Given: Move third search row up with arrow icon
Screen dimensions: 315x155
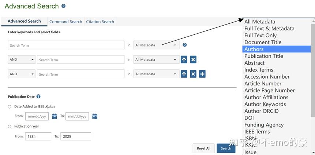Looking at the screenshot, I should click(184, 74).
